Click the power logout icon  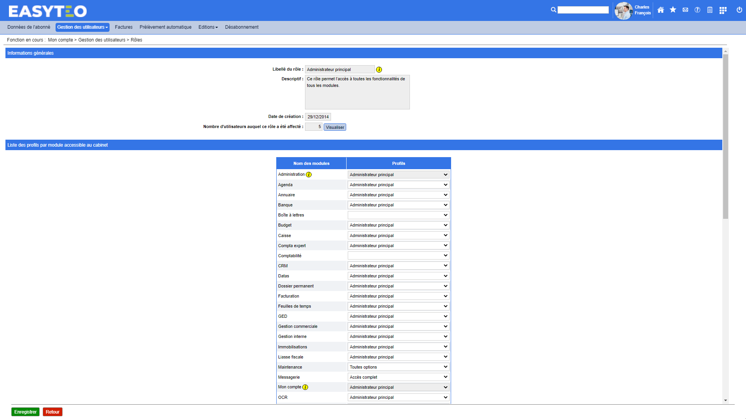pos(739,10)
